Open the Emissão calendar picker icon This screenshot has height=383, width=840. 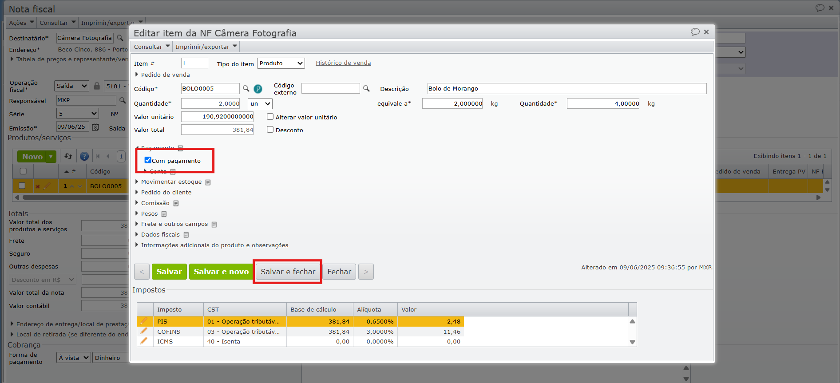pos(95,127)
